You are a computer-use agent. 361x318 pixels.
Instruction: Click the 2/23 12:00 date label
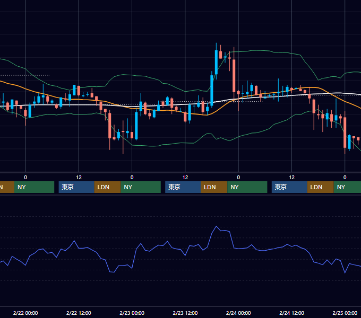185,313
